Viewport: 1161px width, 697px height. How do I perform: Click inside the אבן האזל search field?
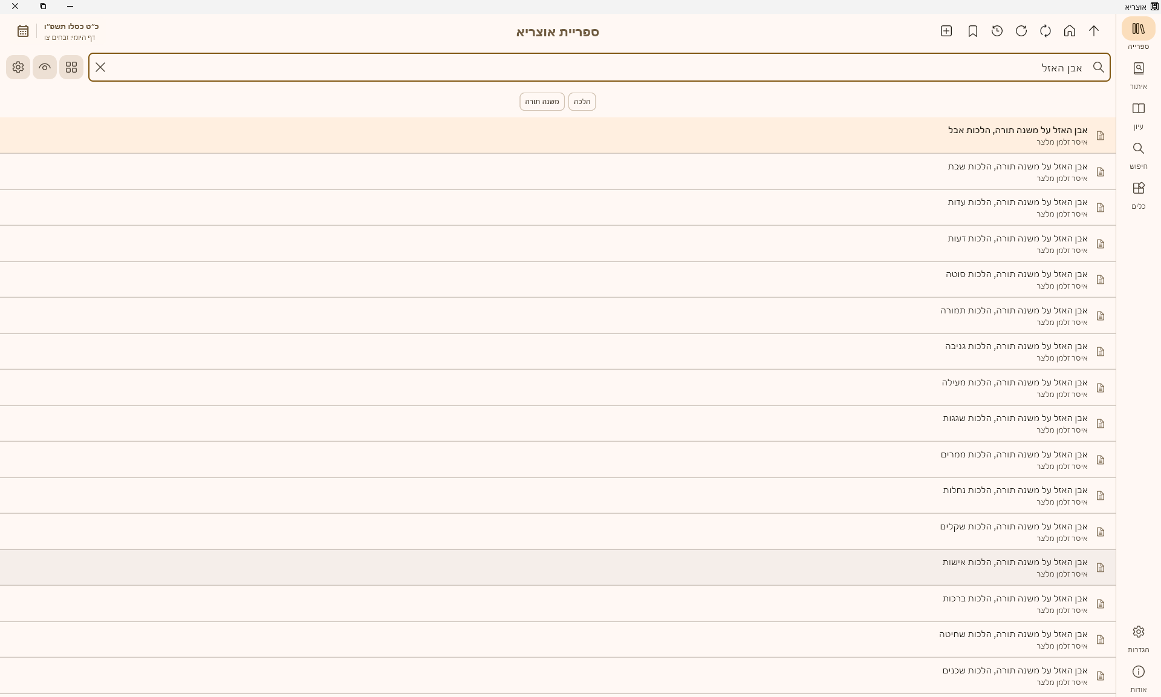pyautogui.click(x=605, y=67)
